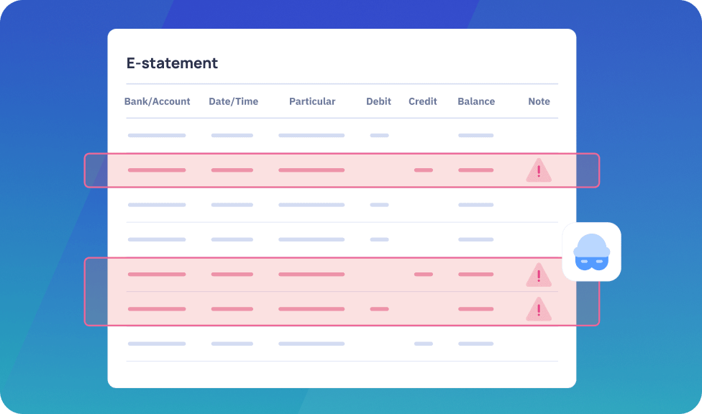
Task: Click the E-statement title
Action: coord(172,63)
